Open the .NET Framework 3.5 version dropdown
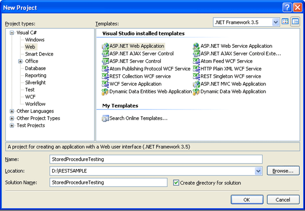The height and width of the screenshot is (211, 305). pyautogui.click(x=276, y=22)
